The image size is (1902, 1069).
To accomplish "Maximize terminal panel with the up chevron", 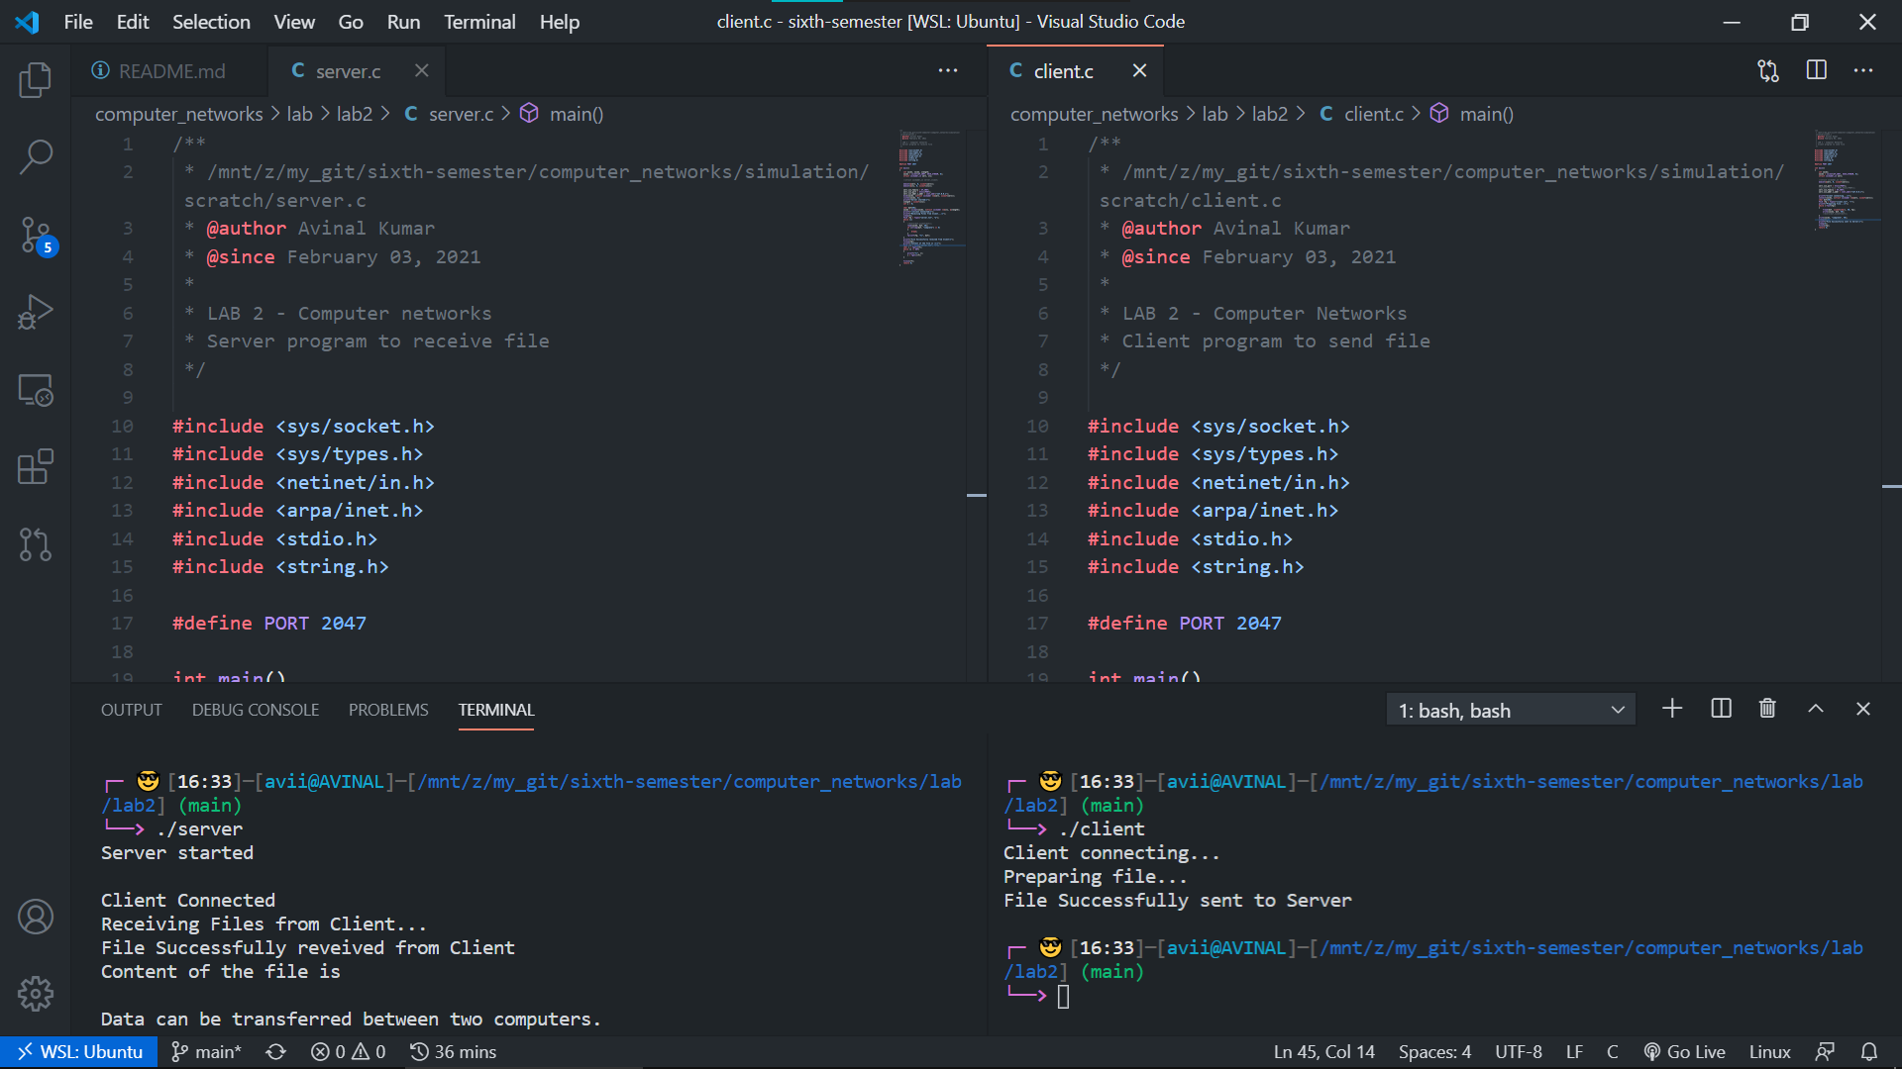I will 1816,709.
